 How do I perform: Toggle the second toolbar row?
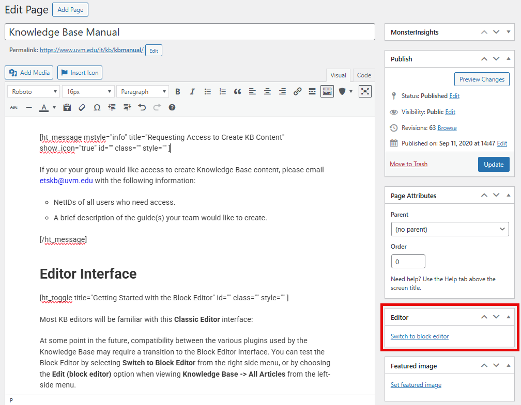click(327, 91)
